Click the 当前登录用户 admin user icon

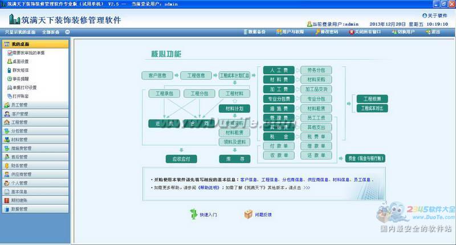pyautogui.click(x=310, y=24)
